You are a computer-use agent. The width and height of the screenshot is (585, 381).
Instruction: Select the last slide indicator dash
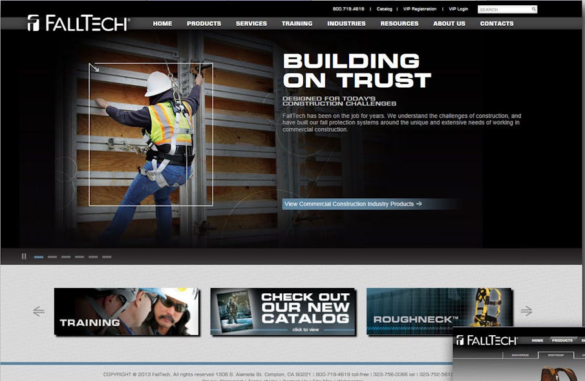106,256
